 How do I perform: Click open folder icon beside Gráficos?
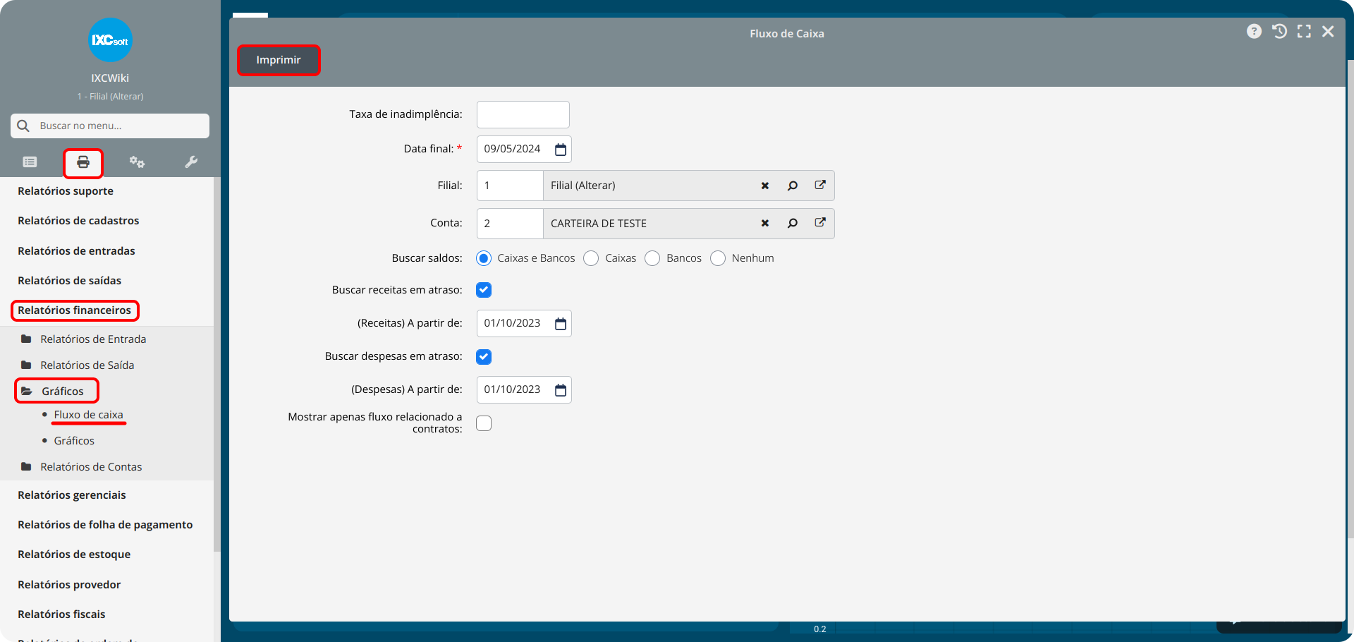point(27,391)
